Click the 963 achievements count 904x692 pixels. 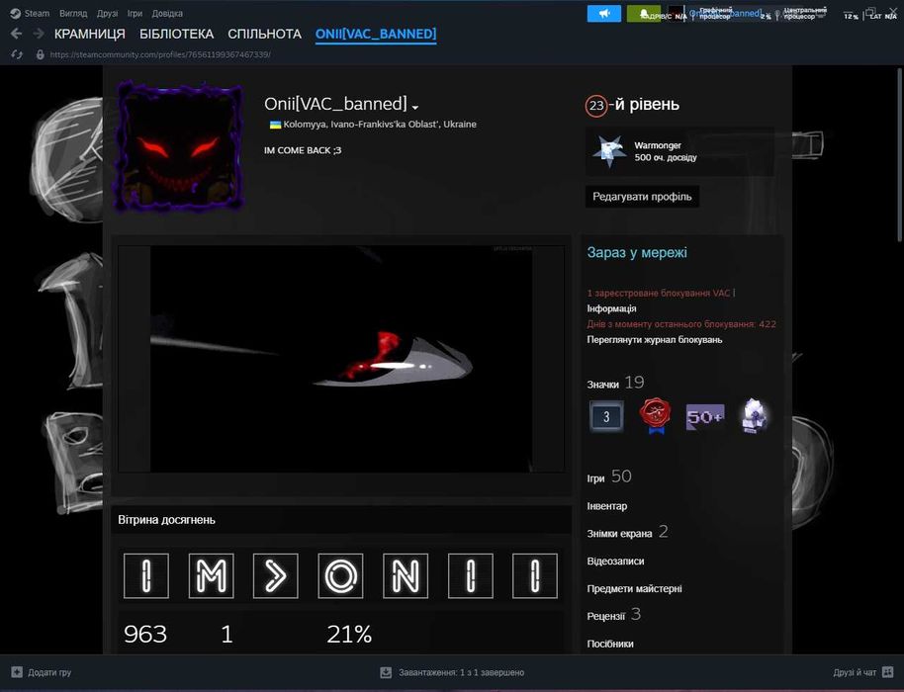145,635
